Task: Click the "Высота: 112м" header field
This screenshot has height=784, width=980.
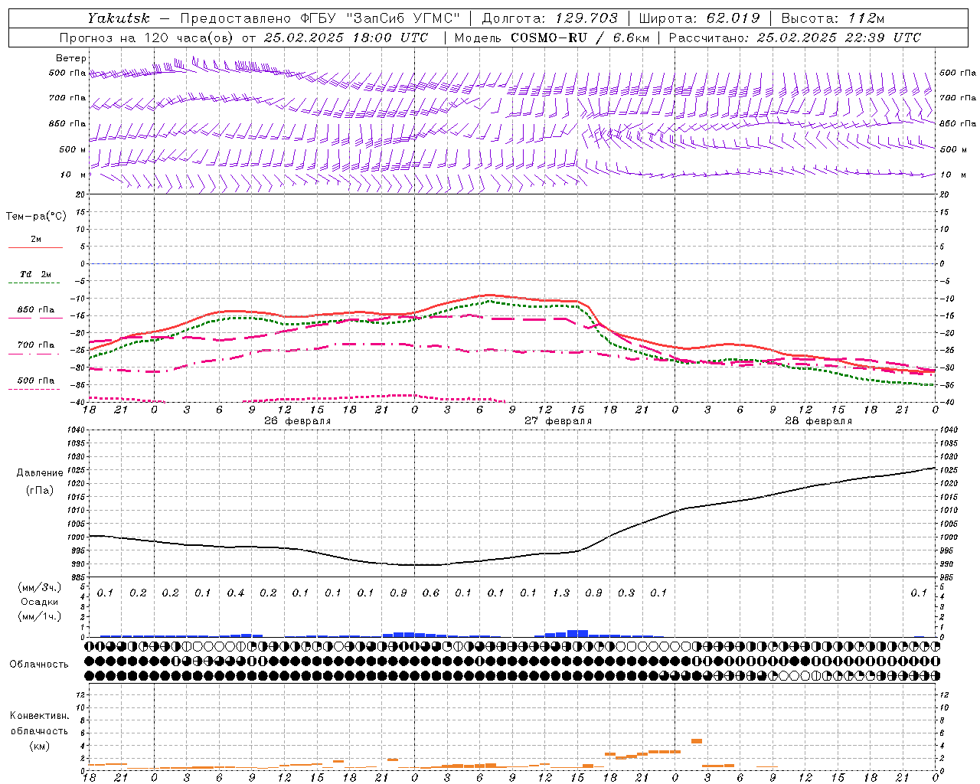Action: coord(832,18)
